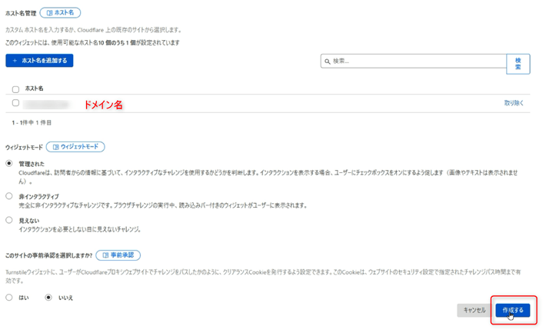
Task: Click the 1 - 1件中 1 件目 pagination text
Action: point(32,122)
